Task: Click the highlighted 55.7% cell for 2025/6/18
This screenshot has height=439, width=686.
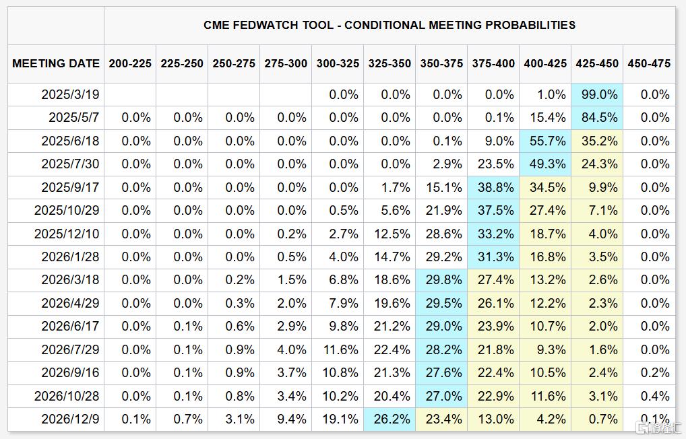Action: coord(544,141)
